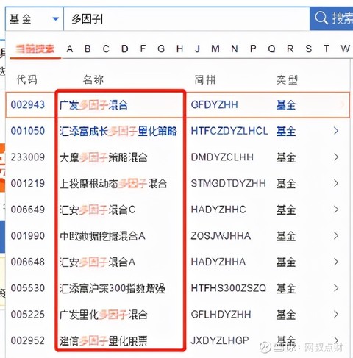Select letter Q filter tab
The width and height of the screenshot is (353, 358).
pos(271,49)
